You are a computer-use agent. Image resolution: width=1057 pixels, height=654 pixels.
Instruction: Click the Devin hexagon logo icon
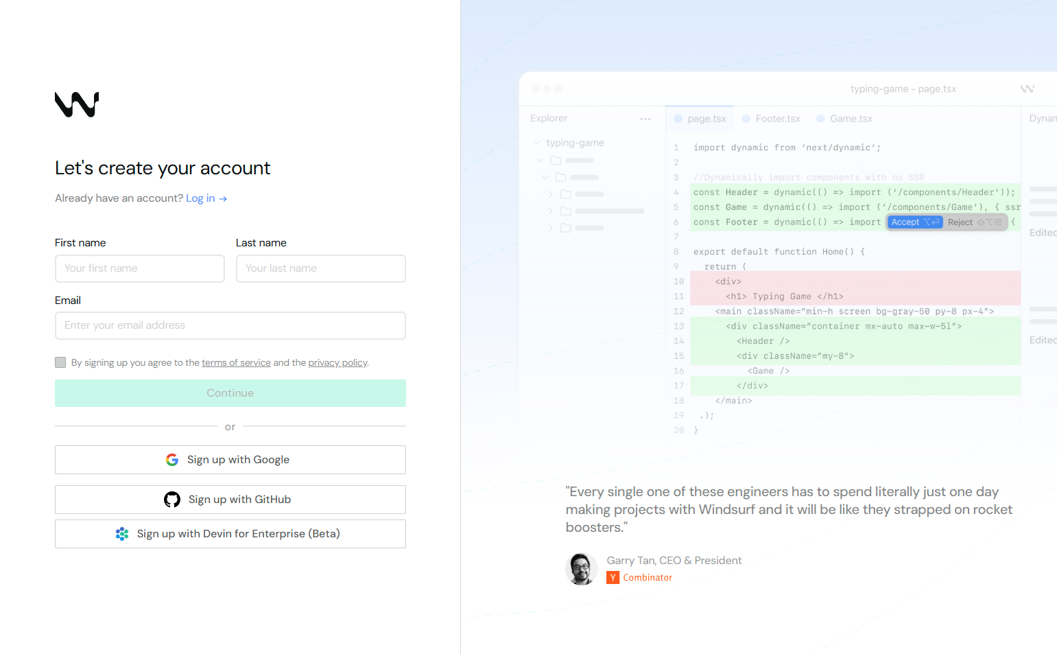pyautogui.click(x=122, y=534)
